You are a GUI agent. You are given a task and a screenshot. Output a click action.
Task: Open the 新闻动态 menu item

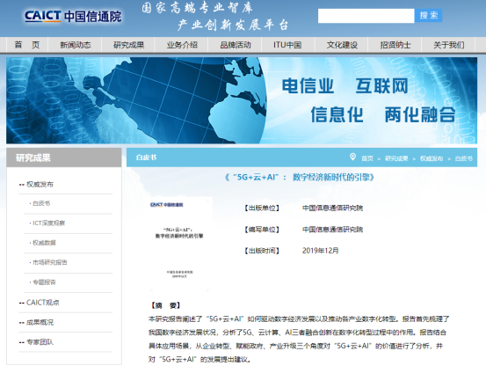(x=76, y=45)
